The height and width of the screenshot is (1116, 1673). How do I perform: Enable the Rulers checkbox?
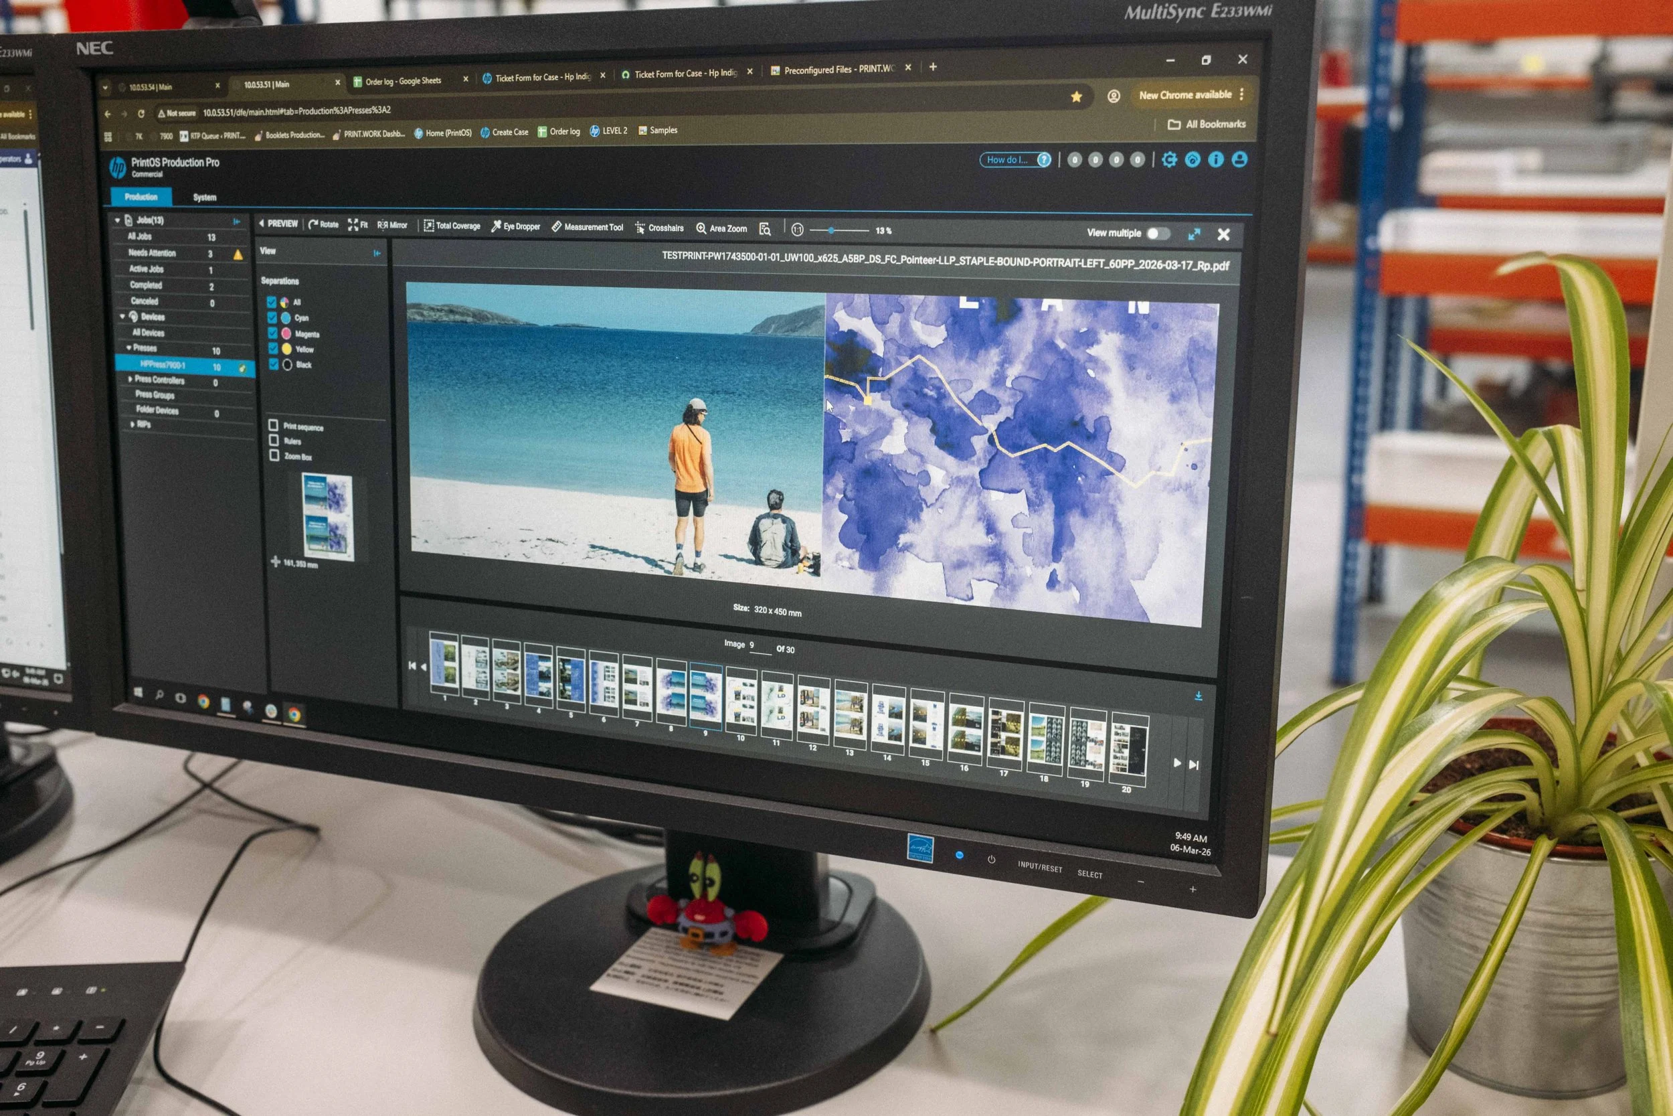[274, 440]
